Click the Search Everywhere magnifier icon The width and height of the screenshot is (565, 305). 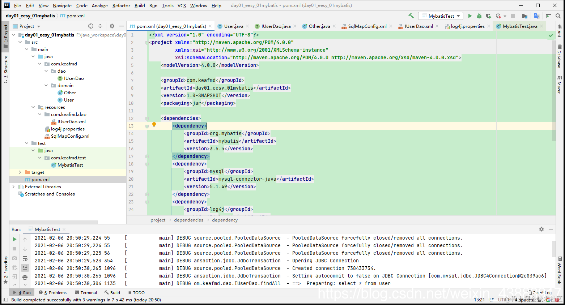[558, 16]
